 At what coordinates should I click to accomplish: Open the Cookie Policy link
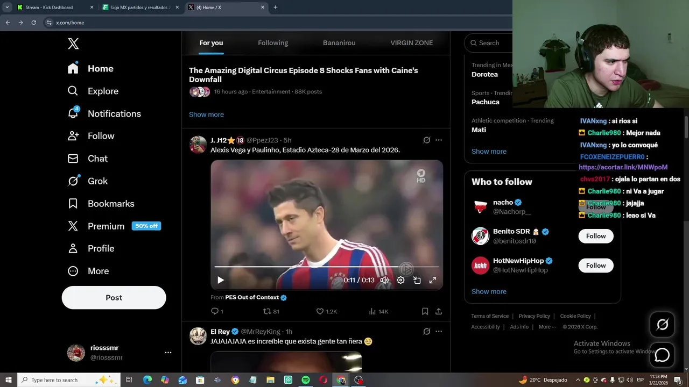point(575,316)
